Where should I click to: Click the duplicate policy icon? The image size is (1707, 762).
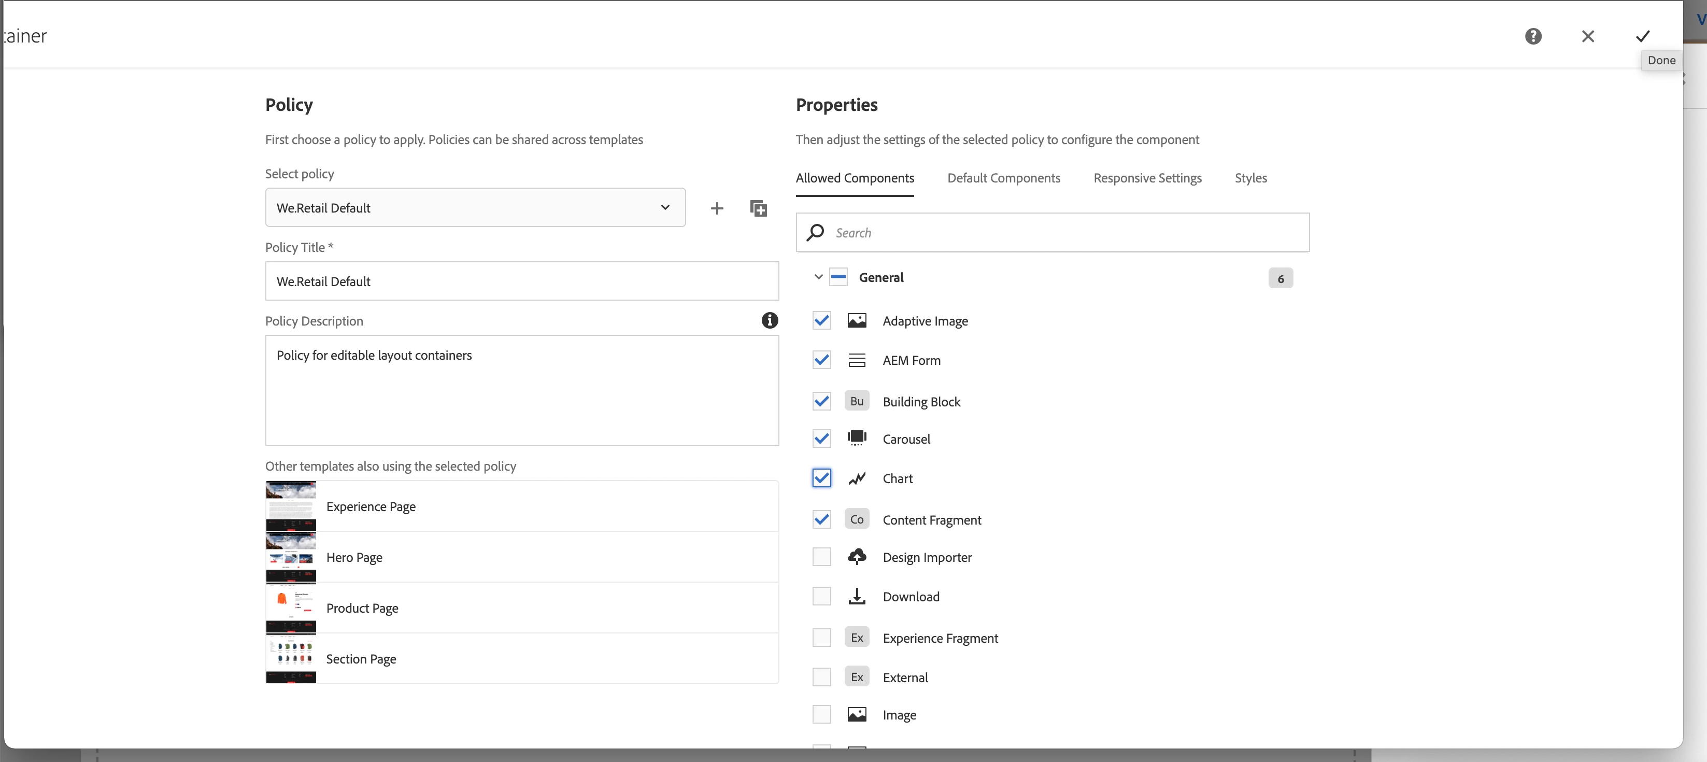pyautogui.click(x=758, y=208)
